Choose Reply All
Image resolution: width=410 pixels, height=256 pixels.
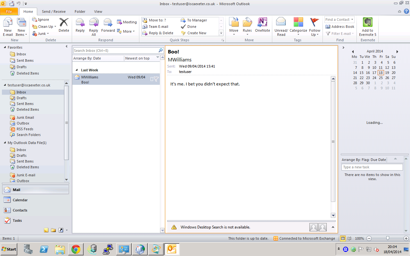click(x=94, y=27)
